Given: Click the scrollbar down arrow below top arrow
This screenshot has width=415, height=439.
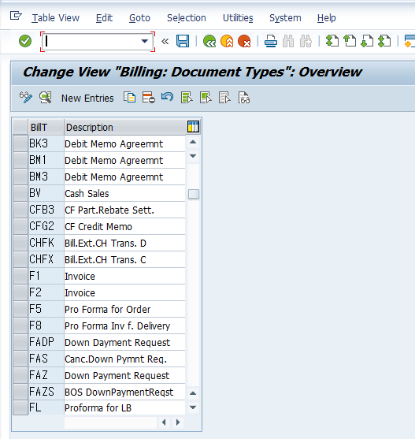Looking at the screenshot, I should coord(193,156).
